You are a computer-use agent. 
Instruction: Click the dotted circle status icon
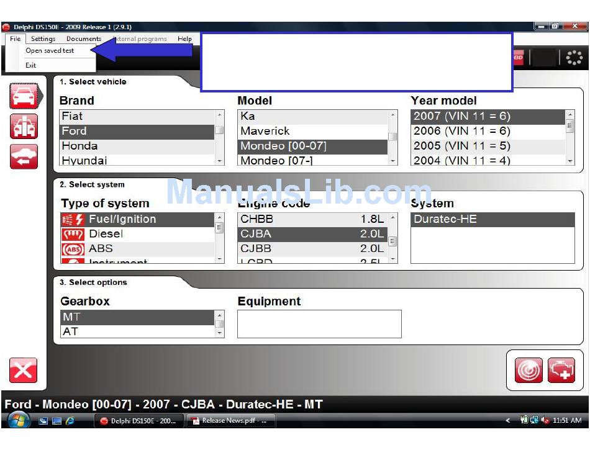click(x=574, y=58)
